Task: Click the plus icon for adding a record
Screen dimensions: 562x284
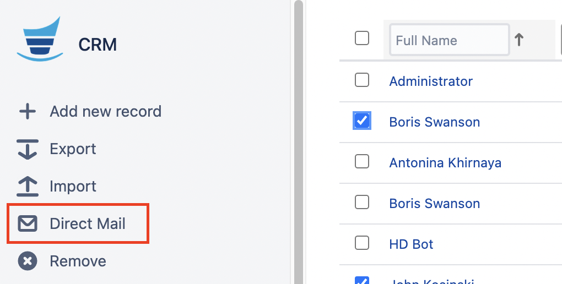Action: pos(28,112)
